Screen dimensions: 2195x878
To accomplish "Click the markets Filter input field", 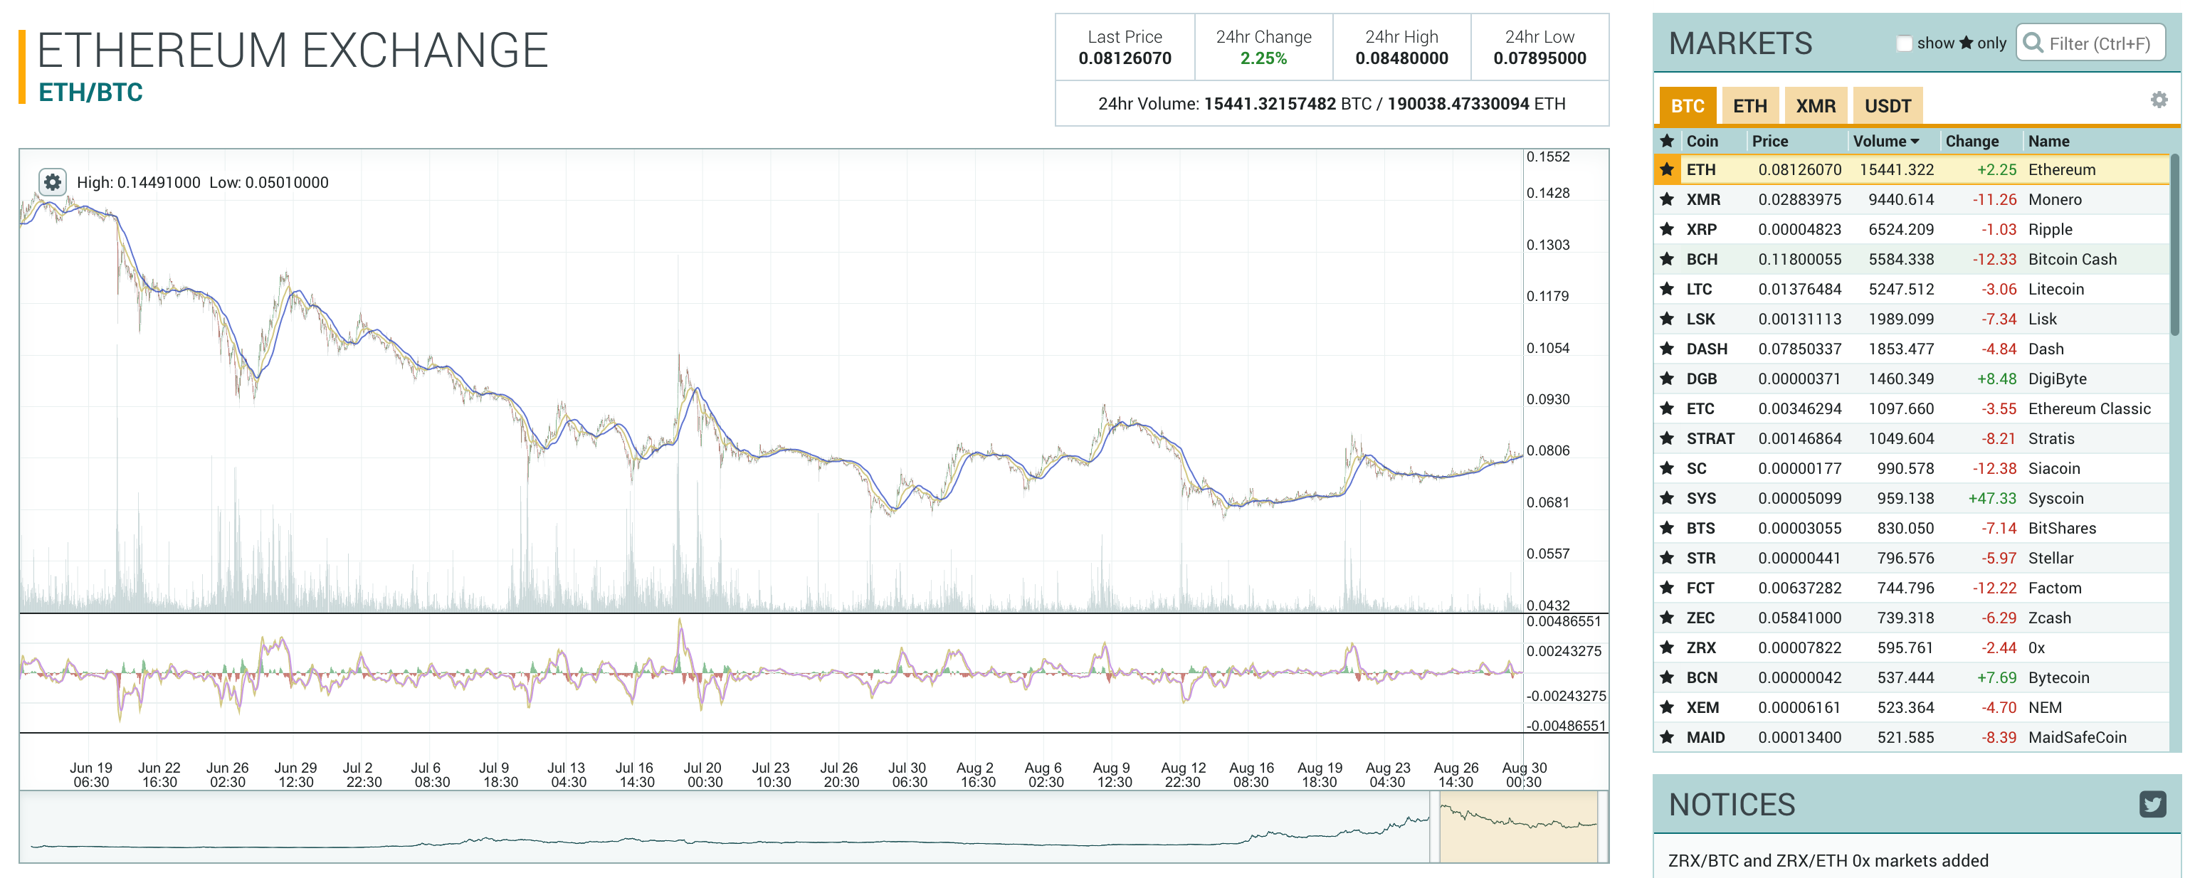I will click(2100, 43).
